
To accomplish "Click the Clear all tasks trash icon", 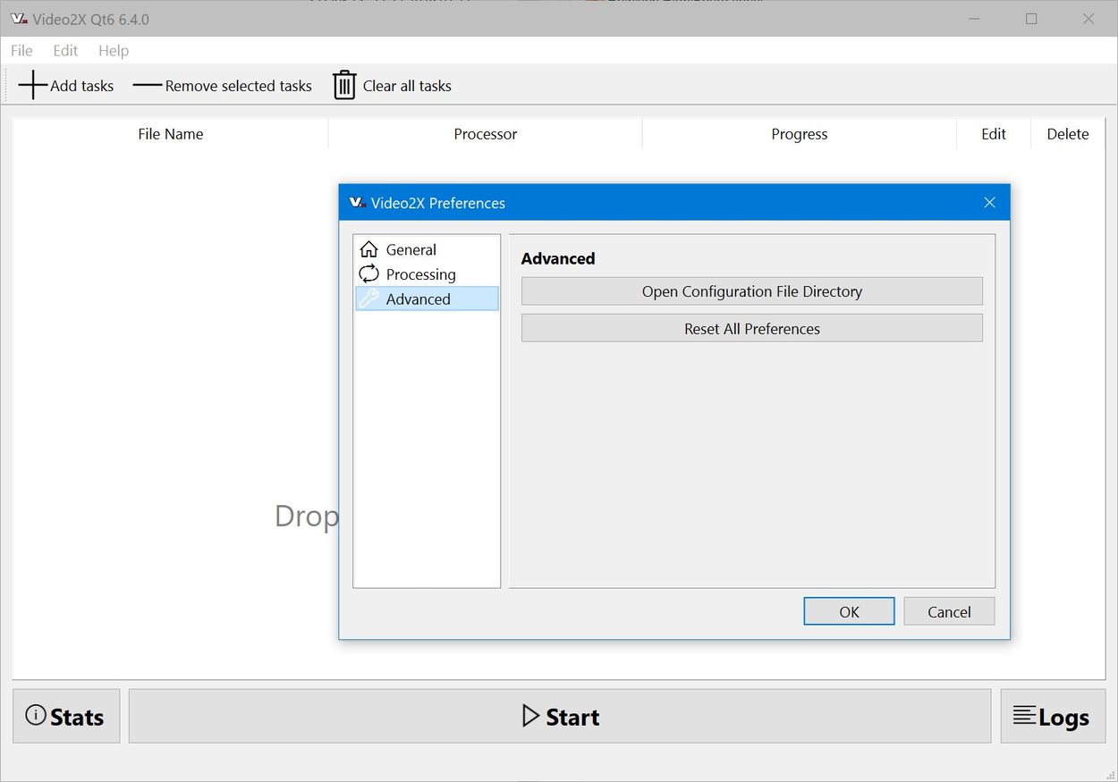I will point(344,86).
